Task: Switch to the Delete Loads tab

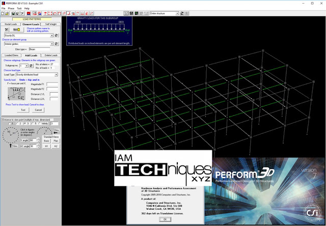Action: (51, 55)
